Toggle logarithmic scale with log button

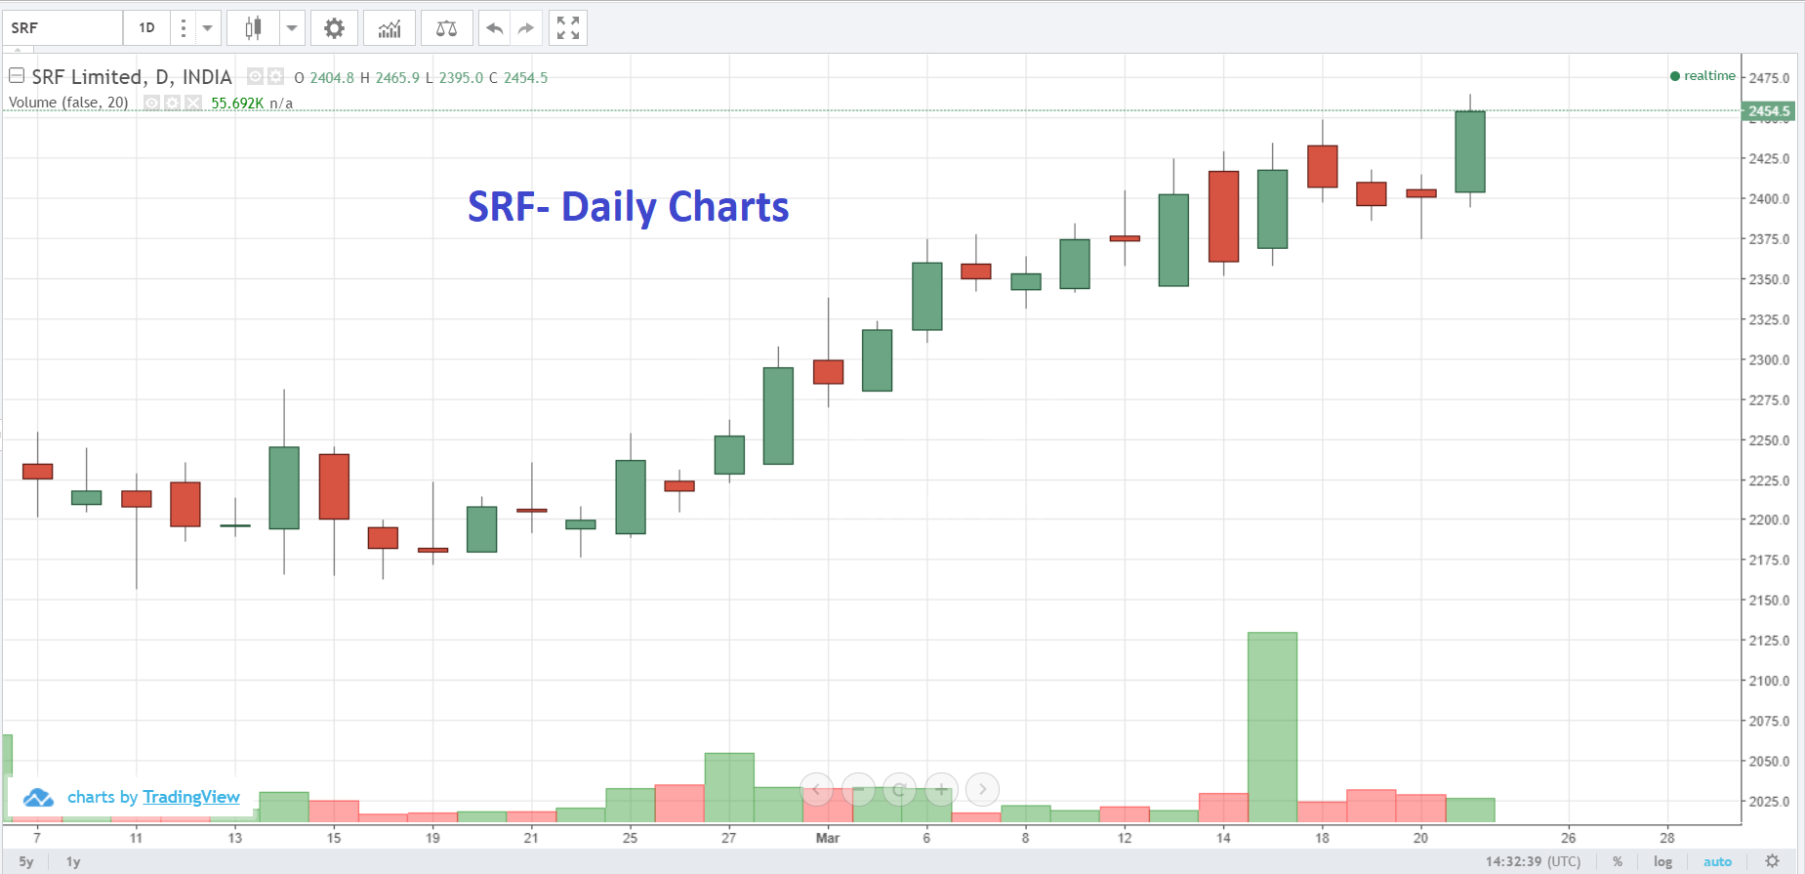(1662, 861)
